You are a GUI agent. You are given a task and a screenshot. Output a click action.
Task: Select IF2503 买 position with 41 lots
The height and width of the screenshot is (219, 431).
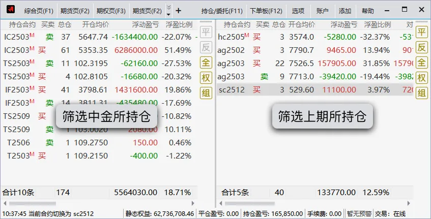tap(99, 89)
